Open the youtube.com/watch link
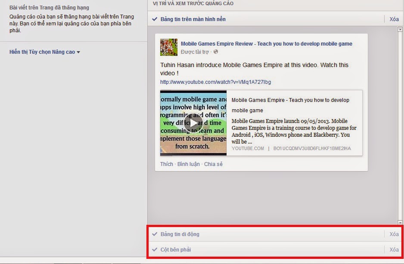The height and width of the screenshot is (264, 404). point(215,82)
